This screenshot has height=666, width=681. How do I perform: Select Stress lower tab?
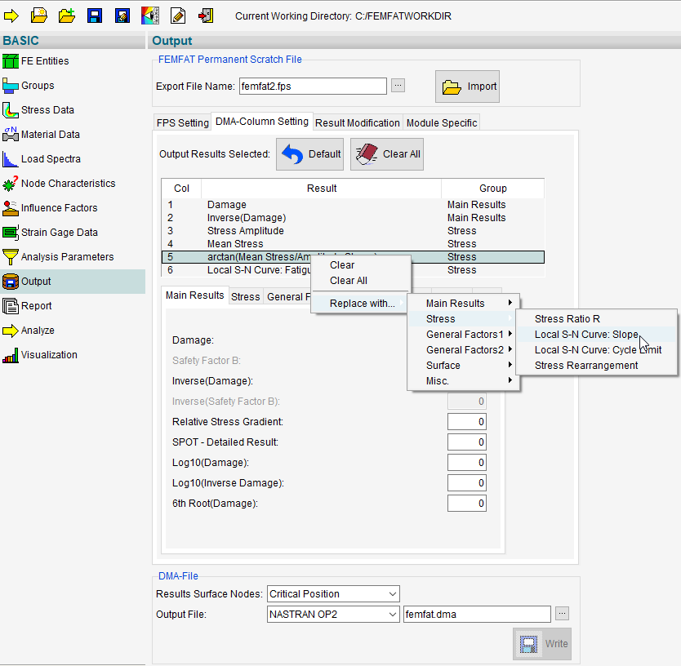pyautogui.click(x=246, y=296)
